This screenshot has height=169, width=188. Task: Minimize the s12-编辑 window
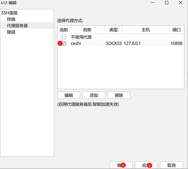152,3
